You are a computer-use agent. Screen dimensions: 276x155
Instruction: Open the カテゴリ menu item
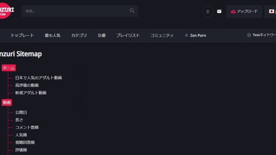click(x=79, y=35)
